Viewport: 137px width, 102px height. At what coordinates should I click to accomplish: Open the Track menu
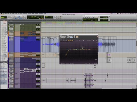[x=16, y=13]
